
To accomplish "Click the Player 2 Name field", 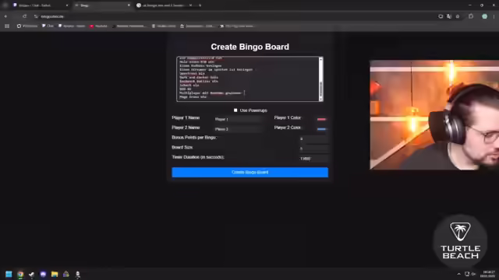I will click(238, 129).
